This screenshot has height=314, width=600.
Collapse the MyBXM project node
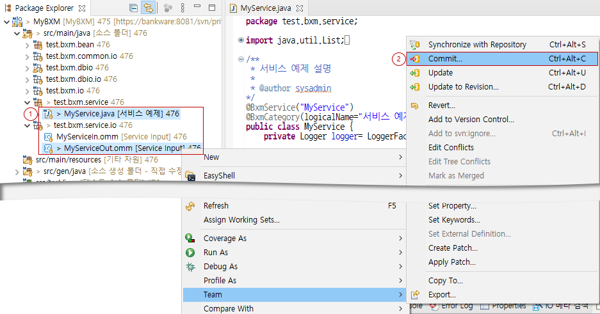click(6, 21)
